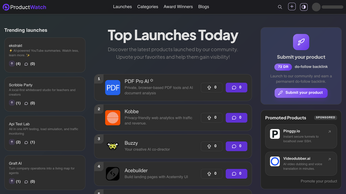Image resolution: width=346 pixels, height=194 pixels.
Task: Click the Kobbe orange logo thumbnail
Action: [x=112, y=118]
